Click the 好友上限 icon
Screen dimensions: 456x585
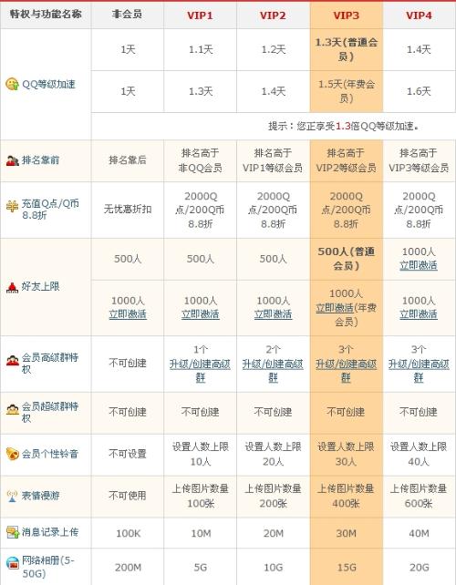point(12,287)
